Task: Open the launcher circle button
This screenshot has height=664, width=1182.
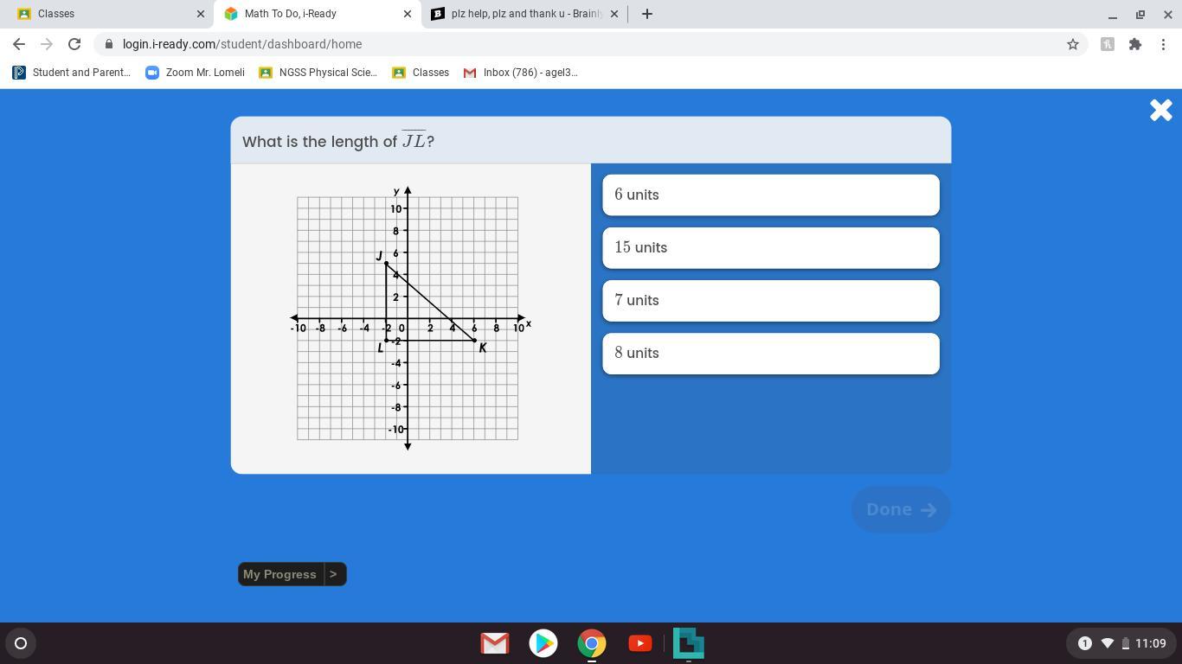Action: point(21,643)
